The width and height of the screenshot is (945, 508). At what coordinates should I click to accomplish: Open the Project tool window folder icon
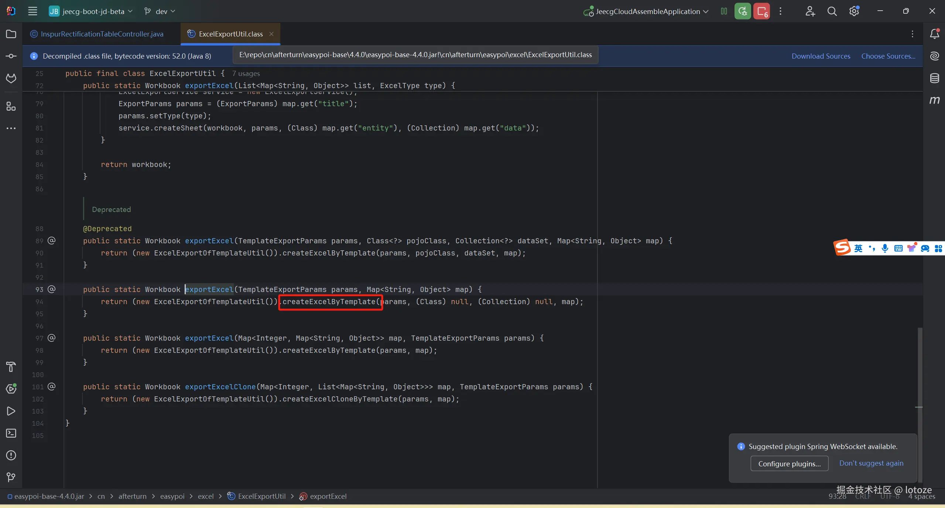(11, 34)
